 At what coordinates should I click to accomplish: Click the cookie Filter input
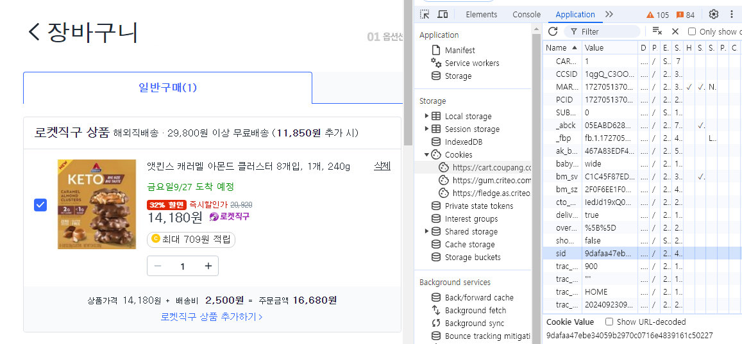pos(602,31)
